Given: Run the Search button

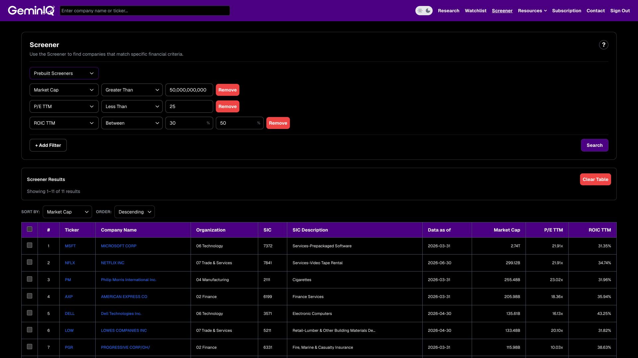Looking at the screenshot, I should tap(594, 145).
